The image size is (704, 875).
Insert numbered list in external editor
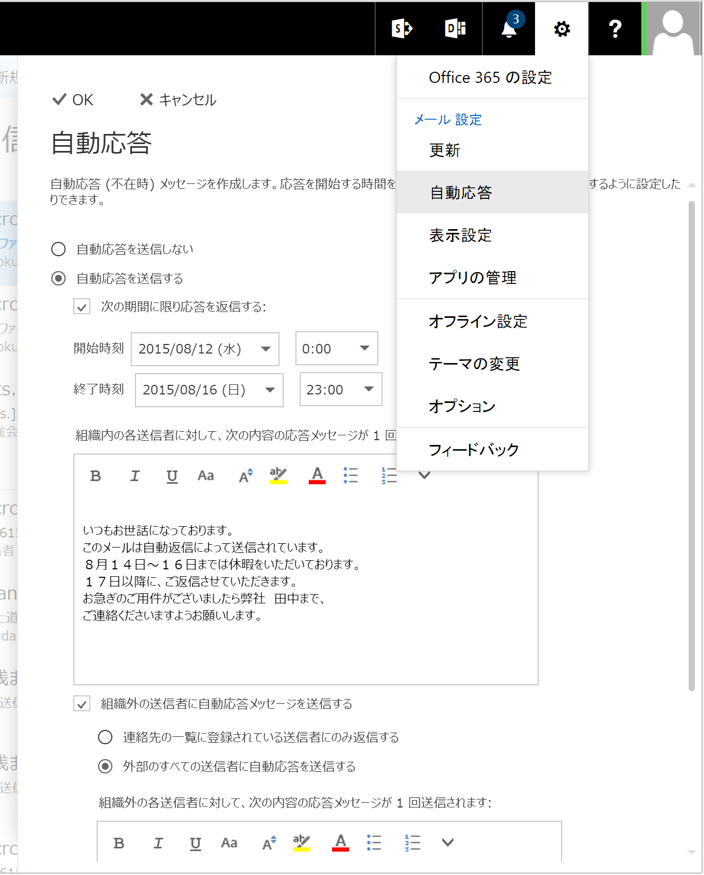[412, 843]
